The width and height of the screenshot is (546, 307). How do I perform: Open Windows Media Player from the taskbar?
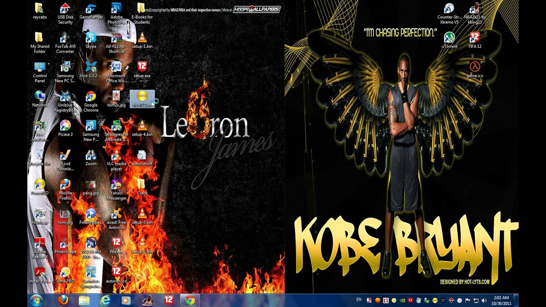[x=126, y=300]
